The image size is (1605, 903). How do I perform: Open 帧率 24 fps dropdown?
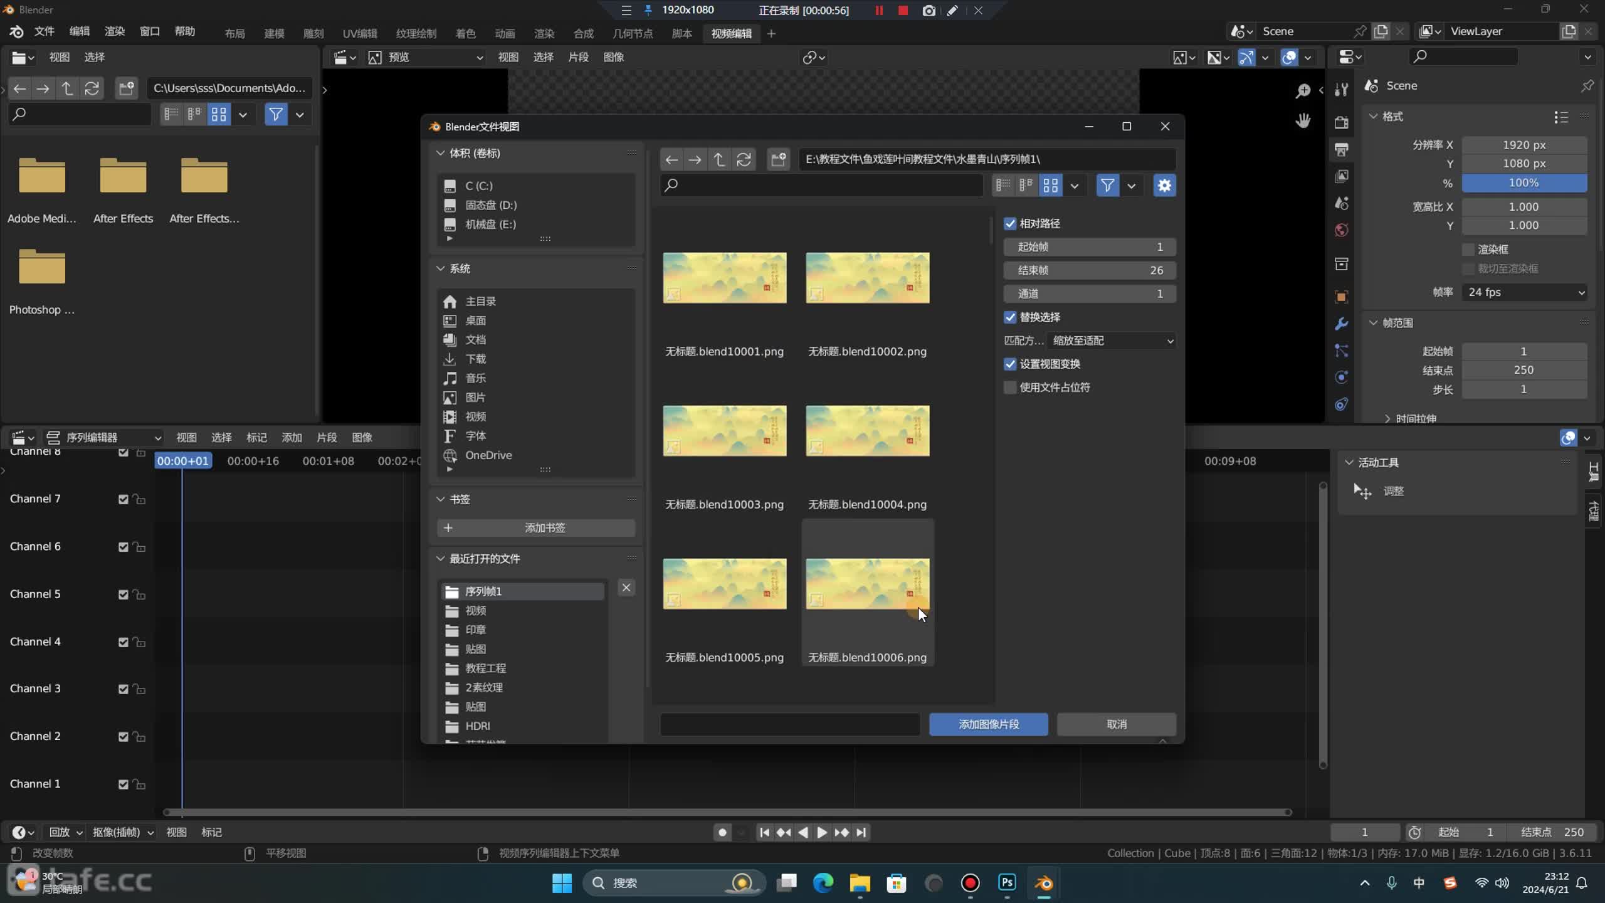click(x=1525, y=292)
